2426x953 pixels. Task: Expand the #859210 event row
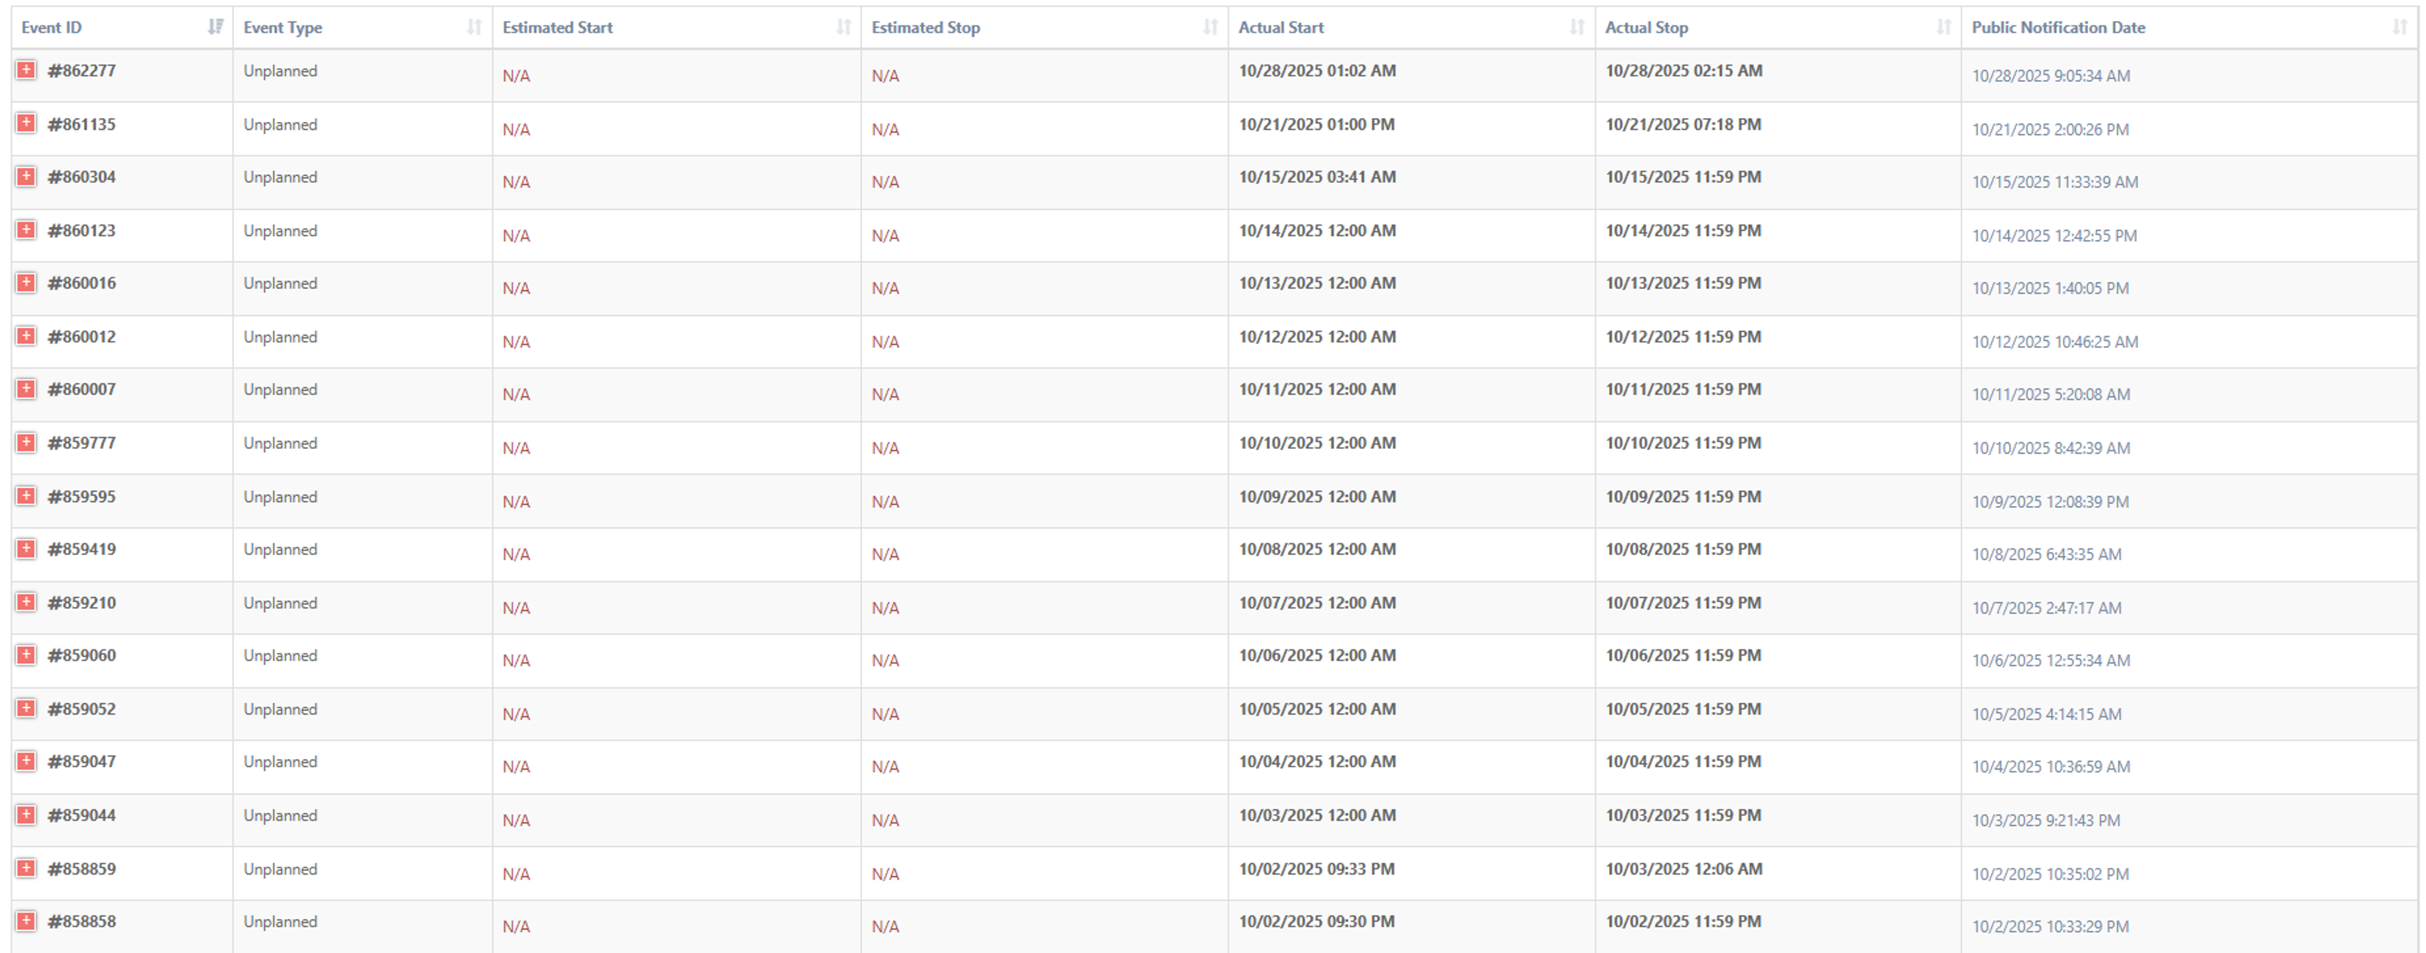27,602
